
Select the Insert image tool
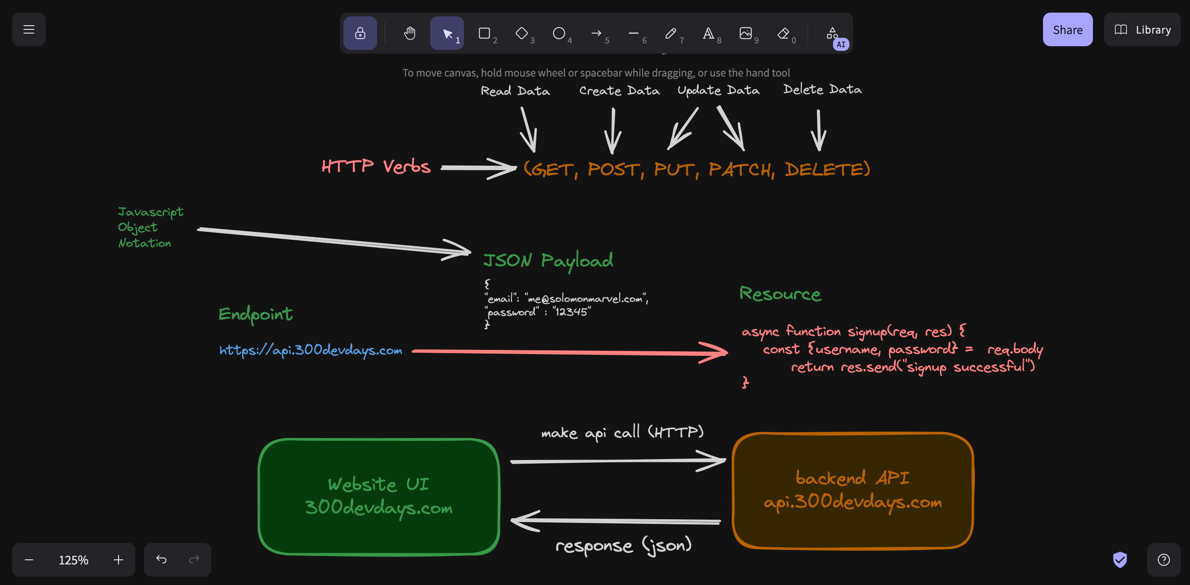[x=745, y=33]
